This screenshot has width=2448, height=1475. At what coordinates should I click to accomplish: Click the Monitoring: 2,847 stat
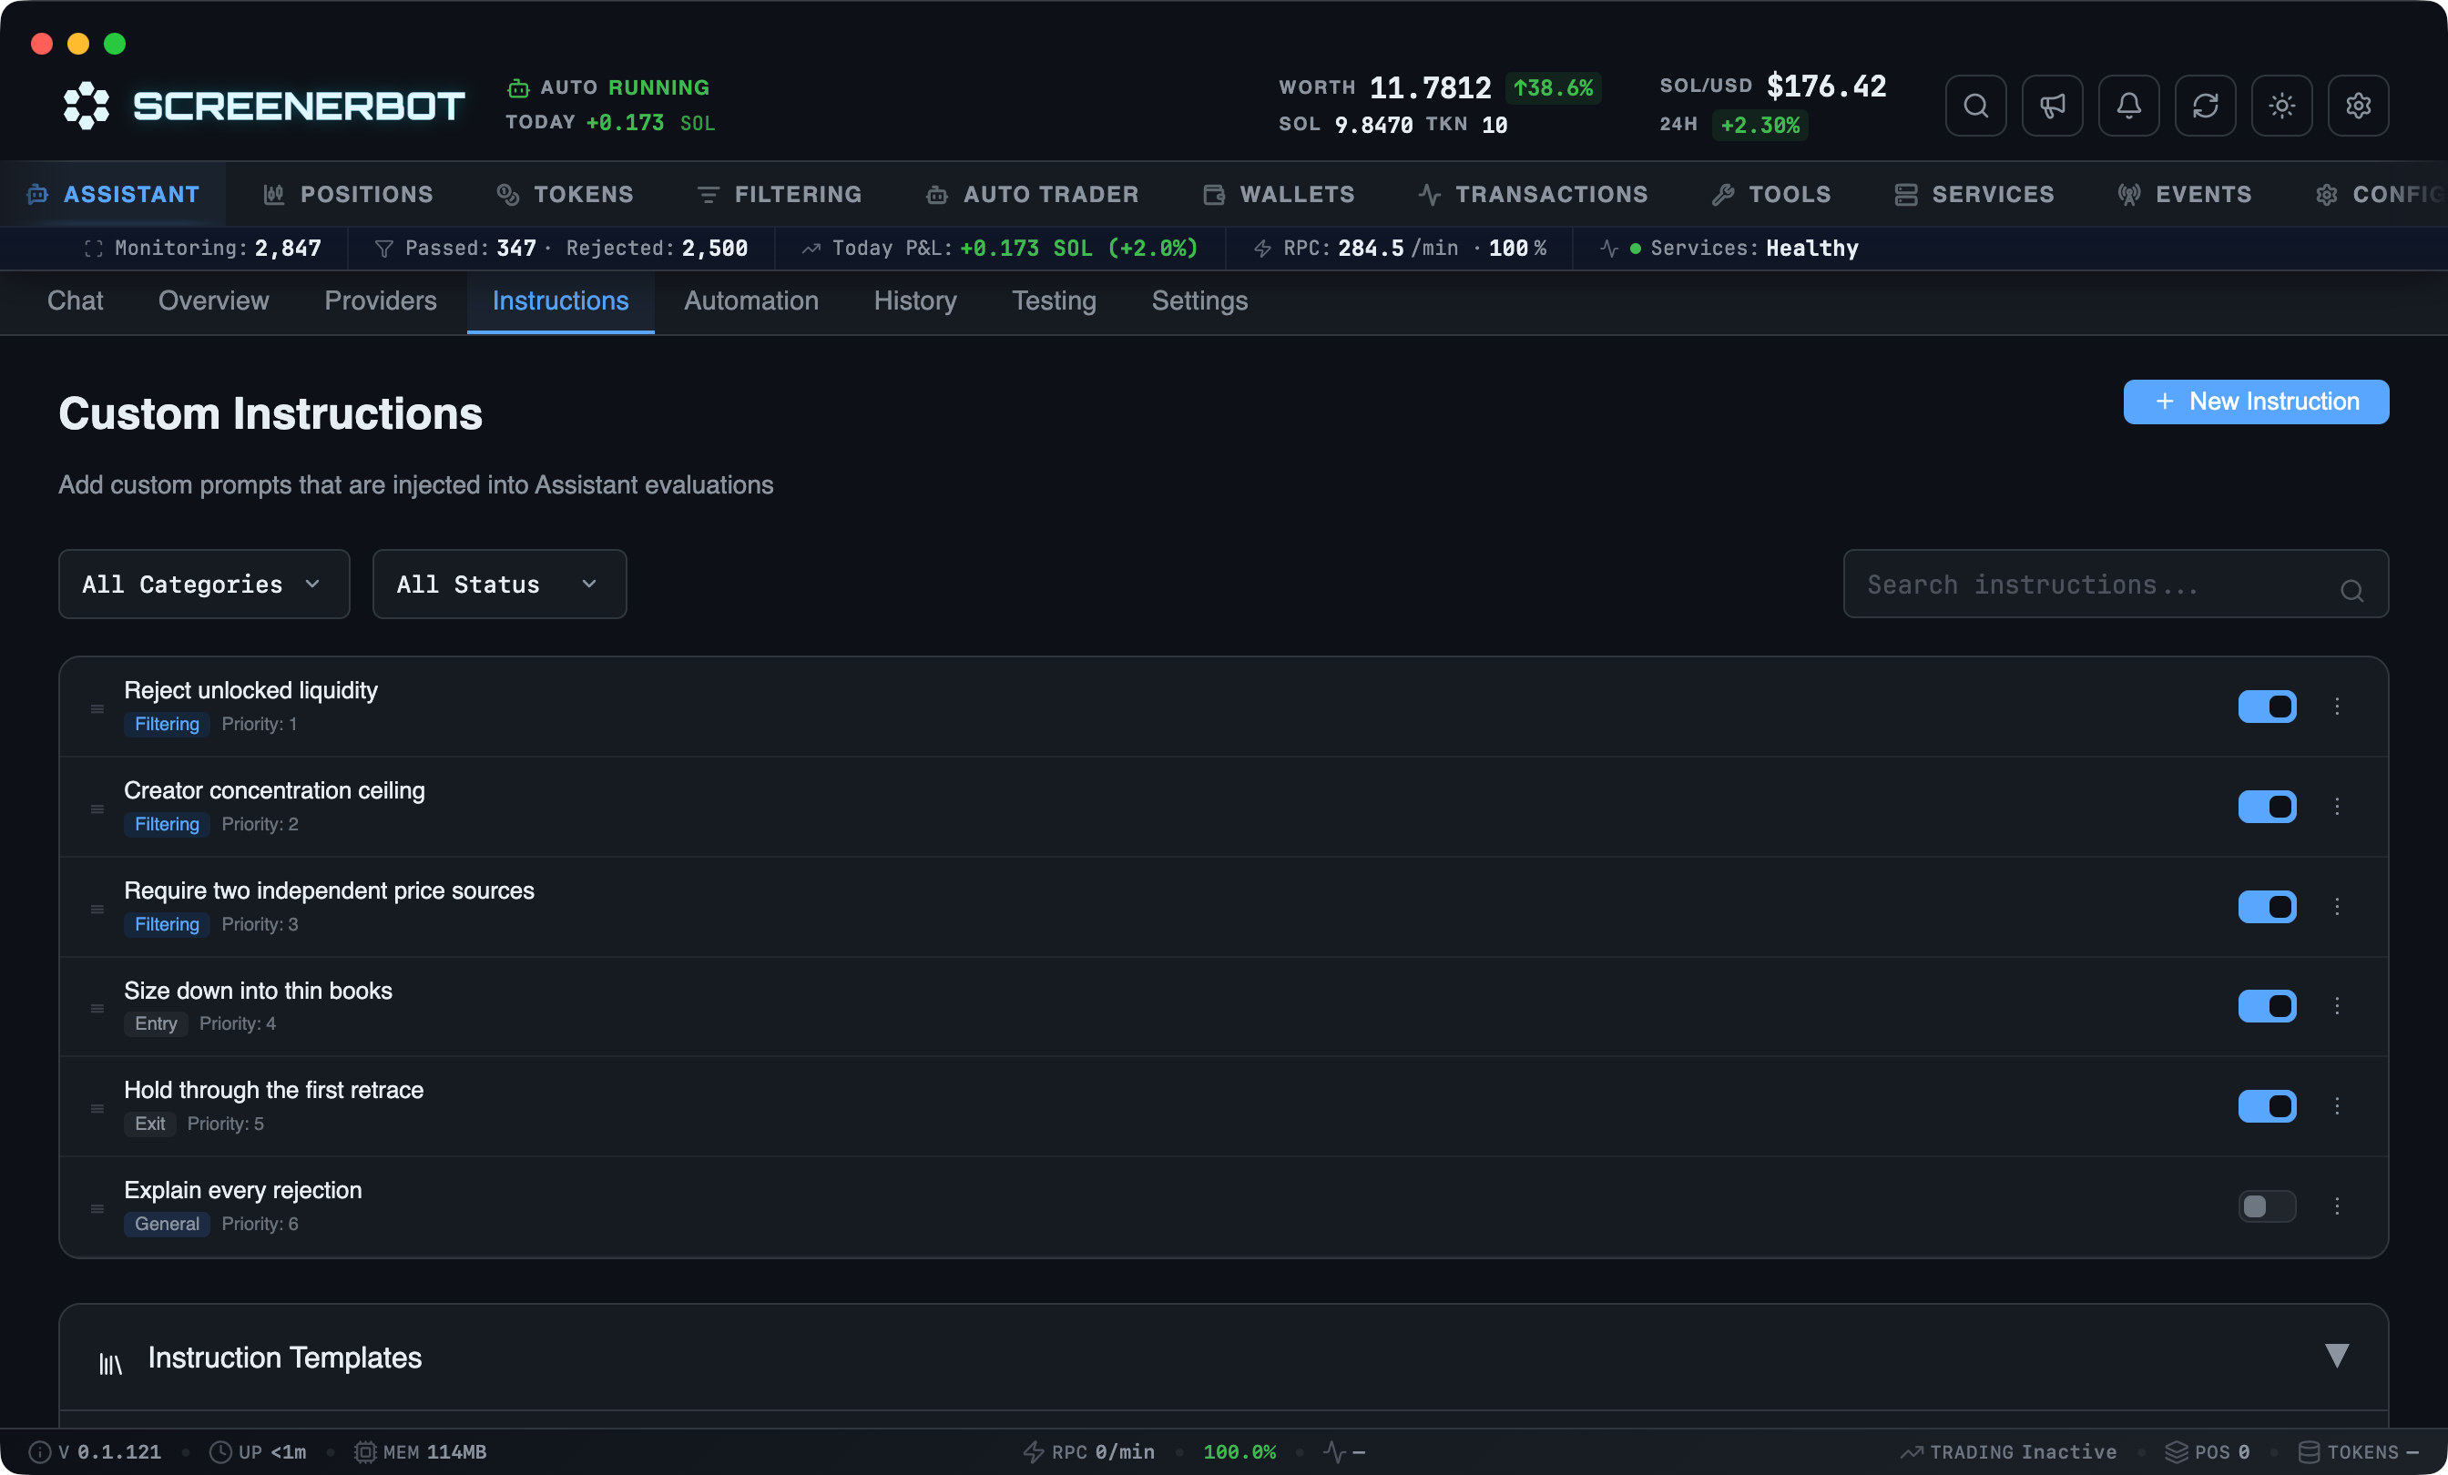point(204,249)
